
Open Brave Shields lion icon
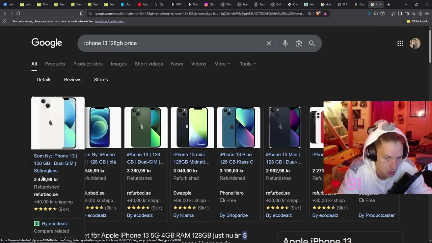pyautogui.click(x=318, y=13)
